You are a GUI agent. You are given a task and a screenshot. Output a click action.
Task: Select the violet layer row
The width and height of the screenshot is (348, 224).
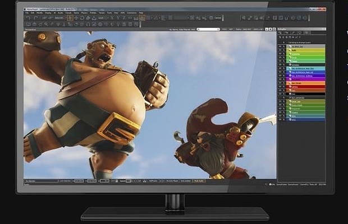pyautogui.click(x=306, y=76)
